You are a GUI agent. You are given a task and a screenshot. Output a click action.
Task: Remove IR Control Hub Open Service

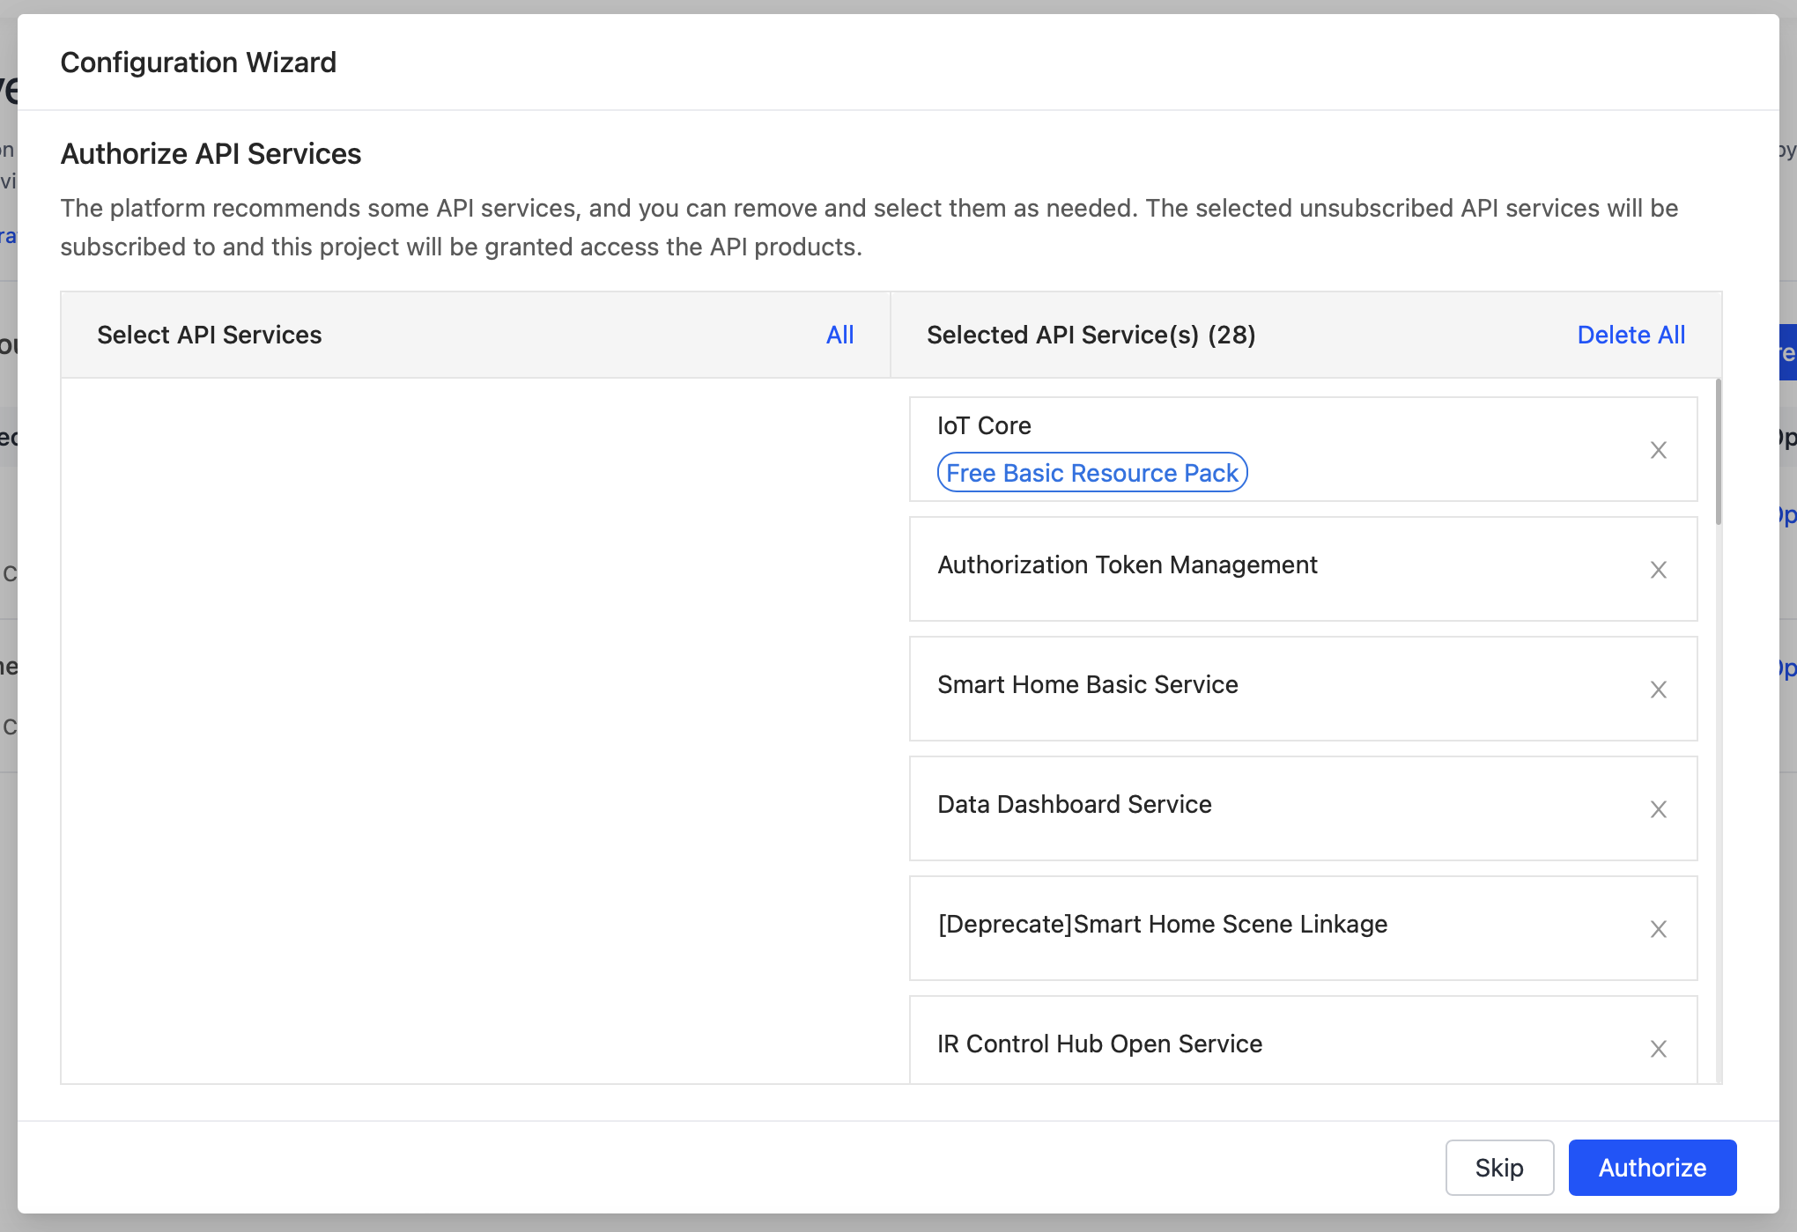(1659, 1049)
